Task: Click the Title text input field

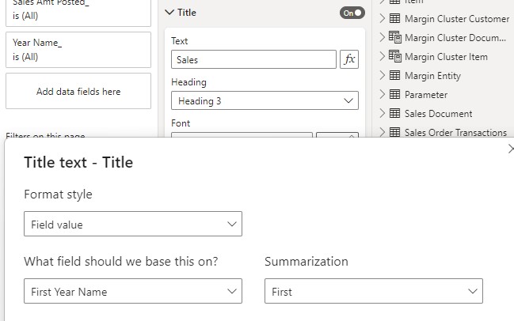Action: tap(253, 59)
